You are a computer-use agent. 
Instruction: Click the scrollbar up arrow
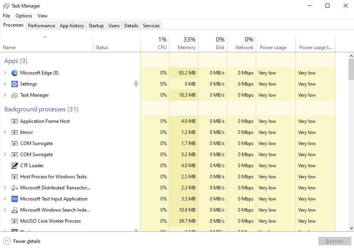tap(351, 56)
